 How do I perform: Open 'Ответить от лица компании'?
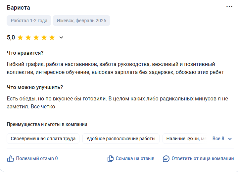203,158
